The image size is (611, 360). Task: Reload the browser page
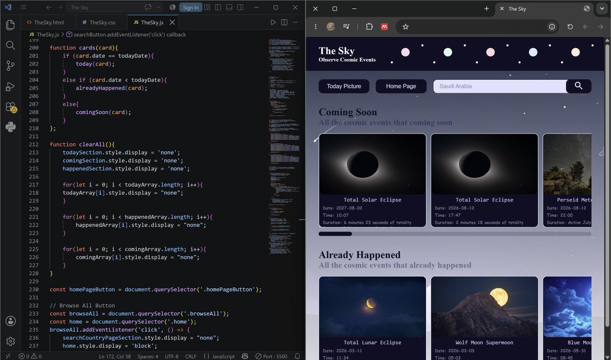(x=570, y=27)
